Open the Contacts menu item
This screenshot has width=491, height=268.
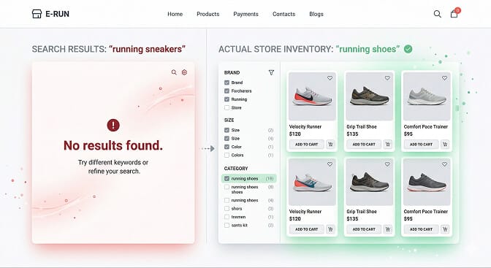(x=283, y=14)
